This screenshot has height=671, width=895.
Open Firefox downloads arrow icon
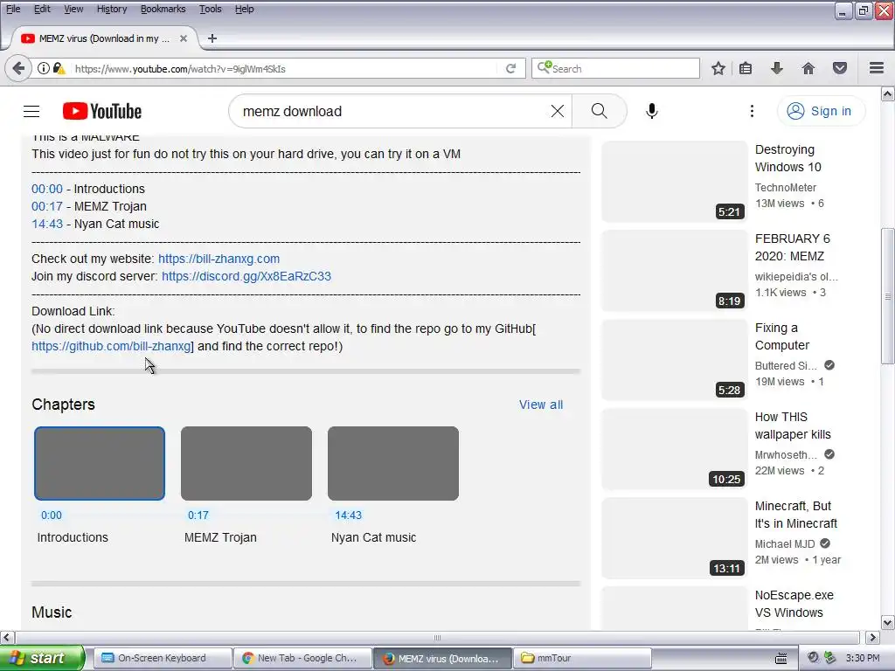(x=776, y=68)
